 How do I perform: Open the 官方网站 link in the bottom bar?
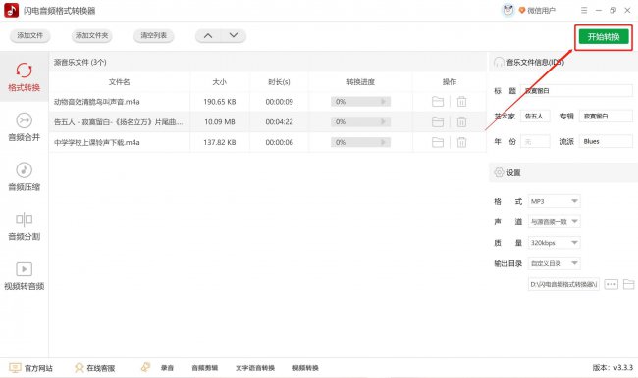click(x=31, y=368)
